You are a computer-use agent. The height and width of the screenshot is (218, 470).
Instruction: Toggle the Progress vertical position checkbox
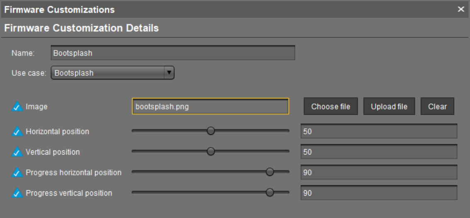pos(17,193)
